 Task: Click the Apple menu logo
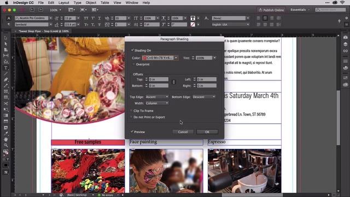pos(7,3)
